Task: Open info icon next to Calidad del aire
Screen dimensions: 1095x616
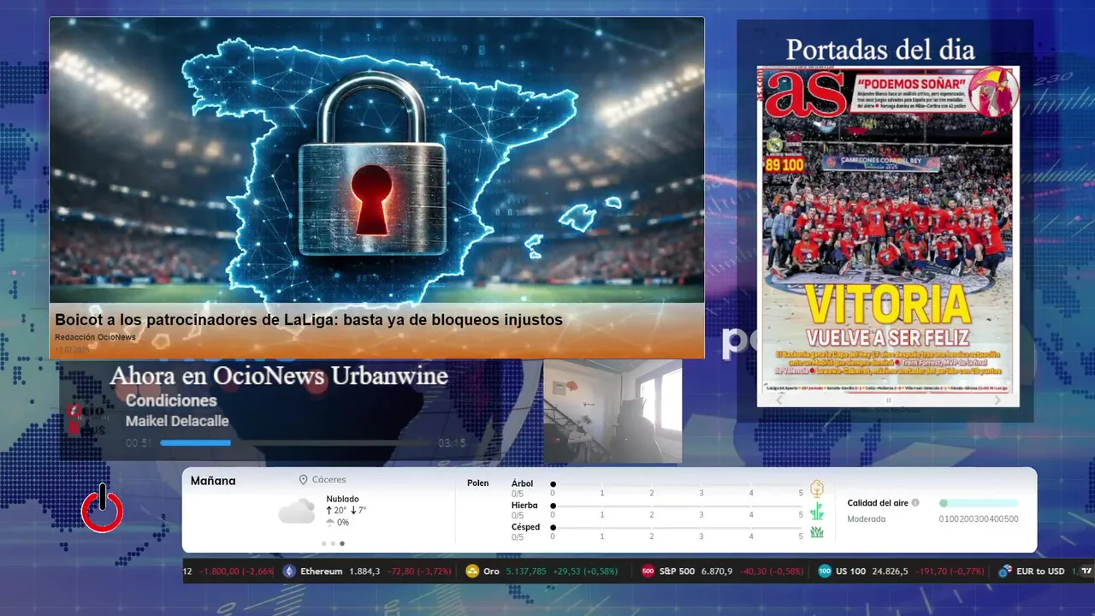Action: click(915, 503)
